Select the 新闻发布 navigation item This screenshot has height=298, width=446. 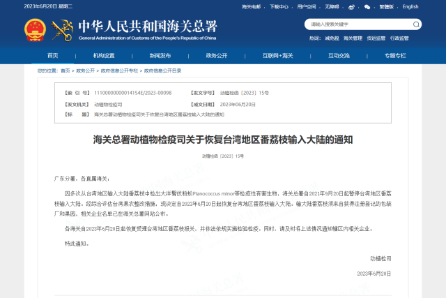tap(160, 54)
